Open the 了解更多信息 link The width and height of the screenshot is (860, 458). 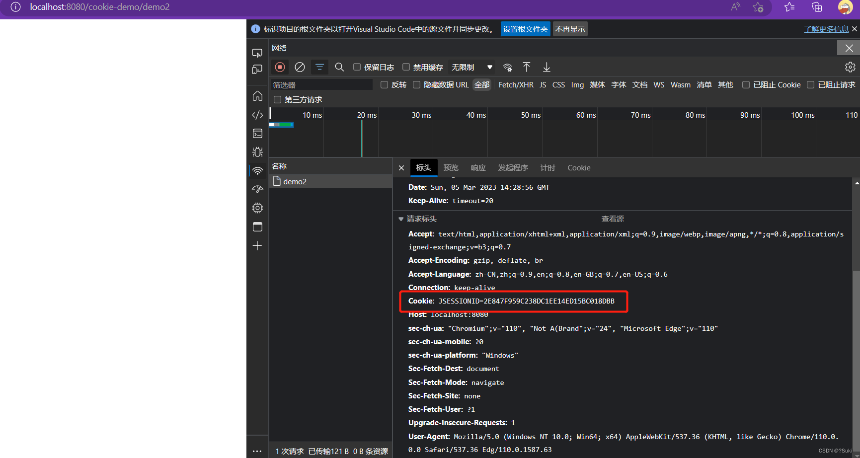pyautogui.click(x=826, y=29)
